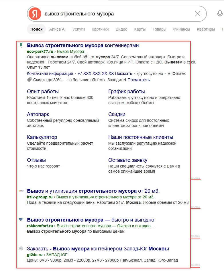Click the discount tag icon
224x271 pixels.
pos(29,80)
